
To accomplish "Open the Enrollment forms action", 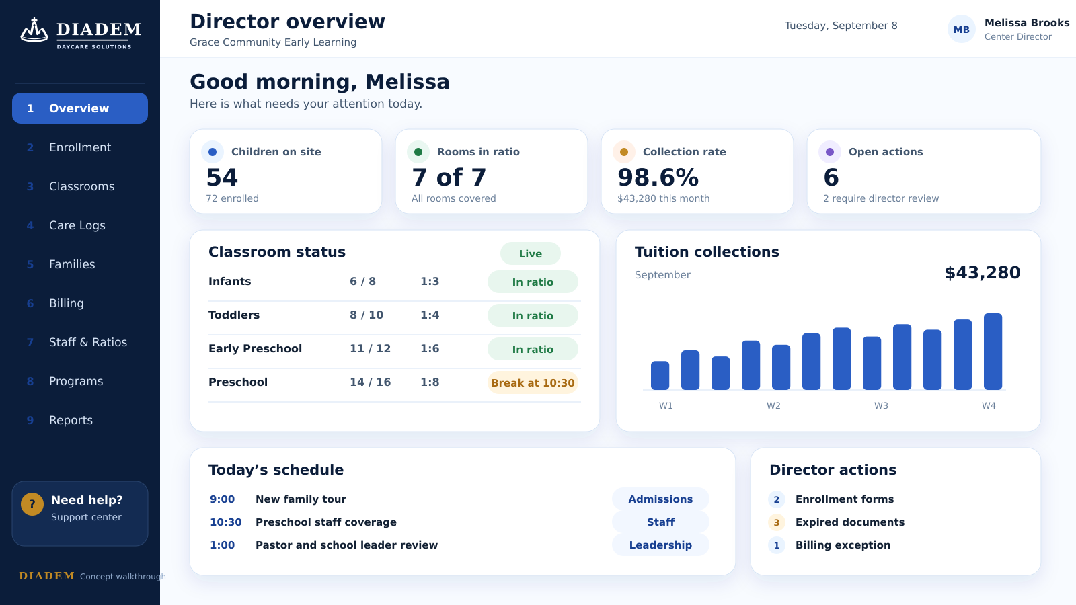I will click(x=845, y=499).
